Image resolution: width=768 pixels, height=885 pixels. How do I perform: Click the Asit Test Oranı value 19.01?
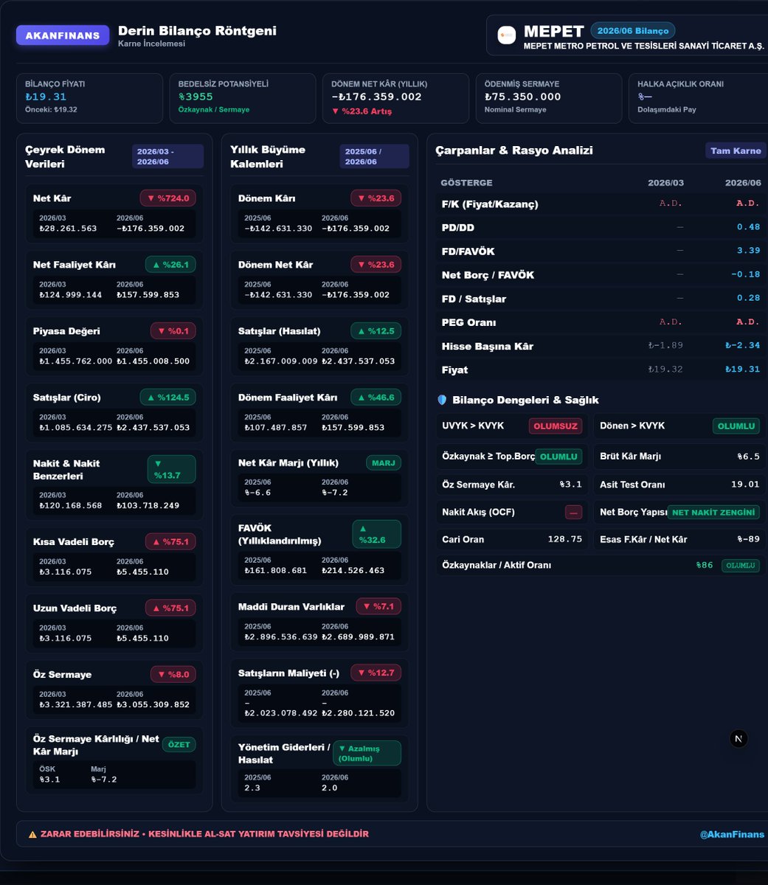pyautogui.click(x=745, y=485)
